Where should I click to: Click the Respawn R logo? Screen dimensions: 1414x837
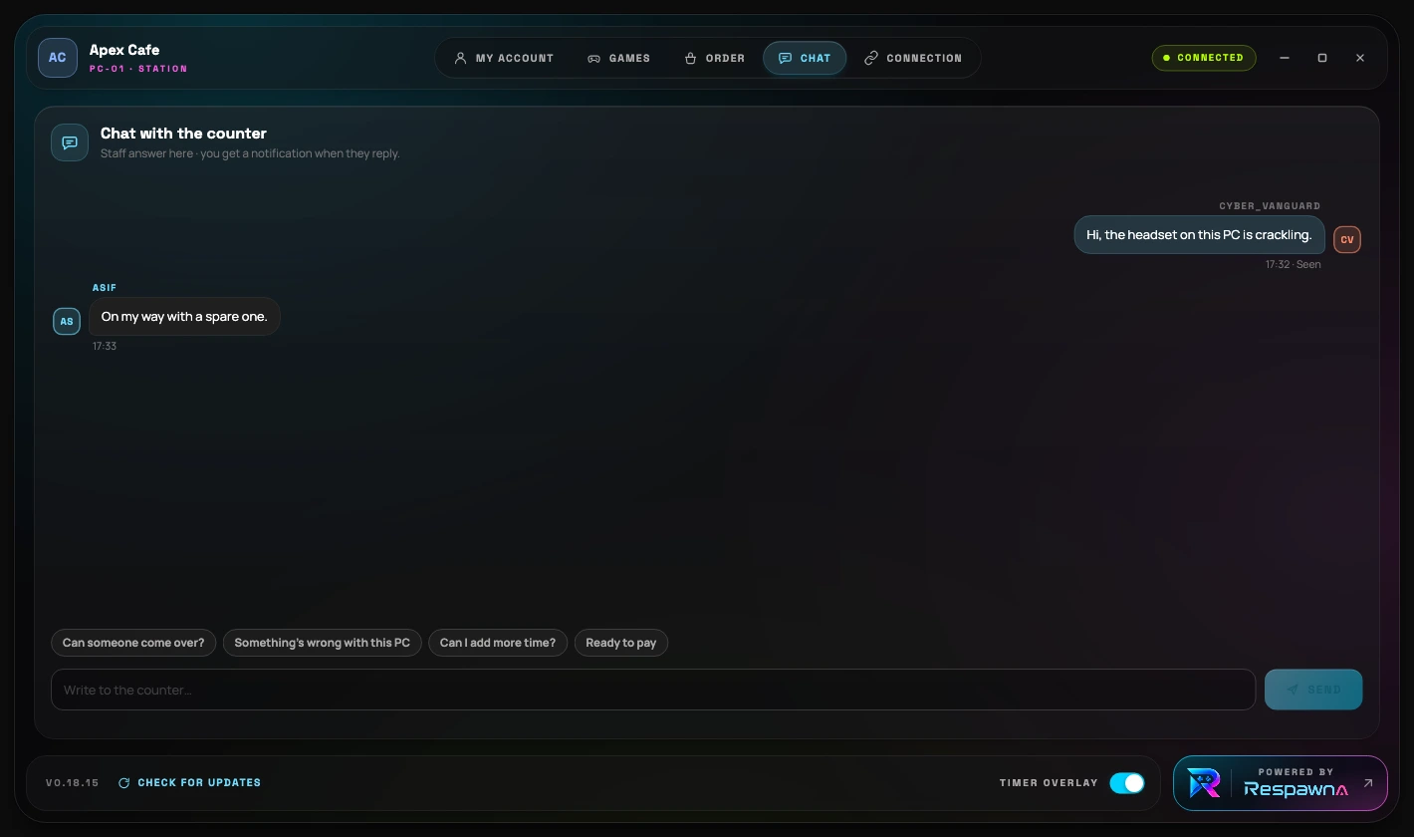coord(1204,783)
